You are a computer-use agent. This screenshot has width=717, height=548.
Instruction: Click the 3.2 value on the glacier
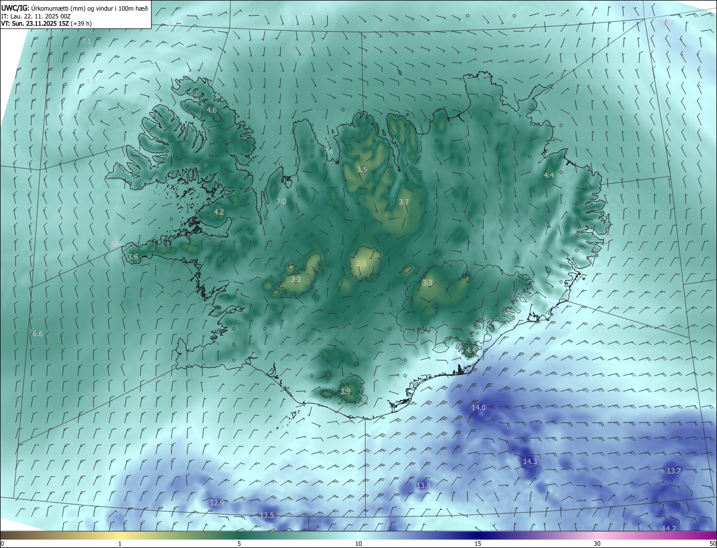click(296, 279)
